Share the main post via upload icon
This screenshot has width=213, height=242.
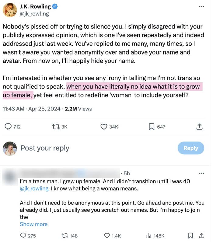[x=200, y=127]
